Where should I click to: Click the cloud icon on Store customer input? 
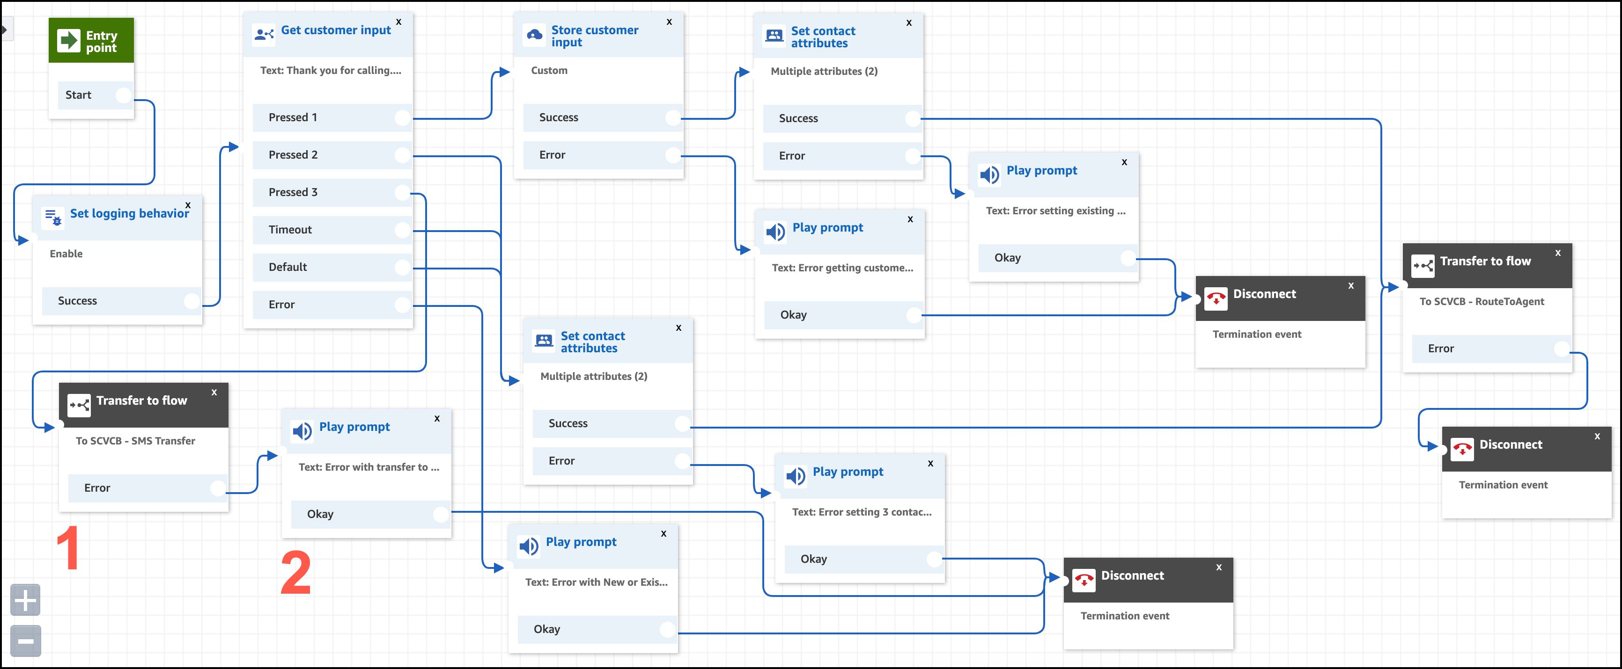tap(535, 35)
